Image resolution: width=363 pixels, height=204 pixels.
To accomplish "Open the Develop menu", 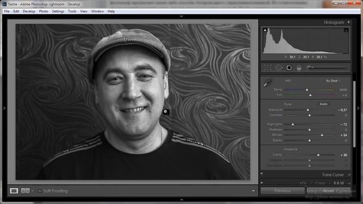I will point(29,11).
